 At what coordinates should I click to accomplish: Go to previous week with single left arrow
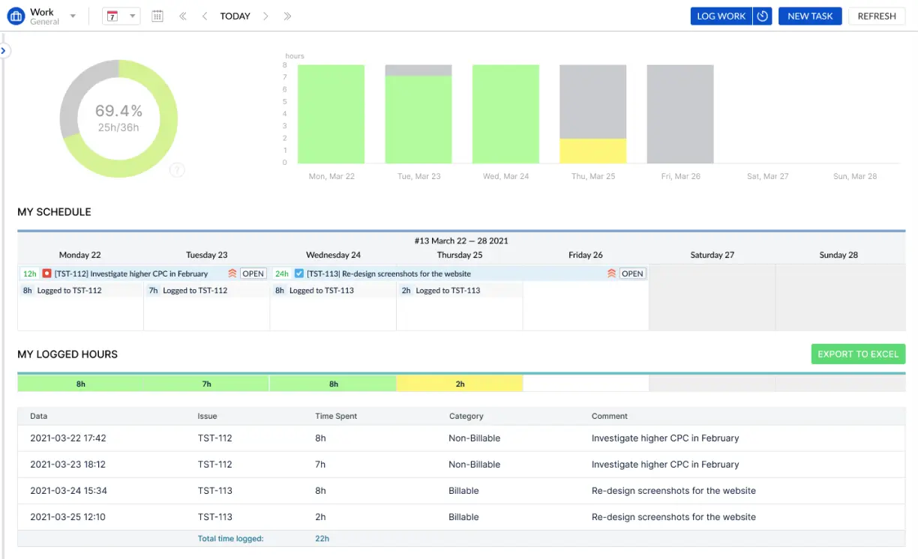[205, 16]
